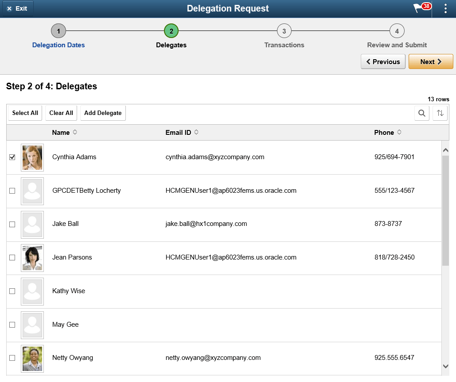Sort the Phone column
456x382 pixels.
[x=388, y=132]
